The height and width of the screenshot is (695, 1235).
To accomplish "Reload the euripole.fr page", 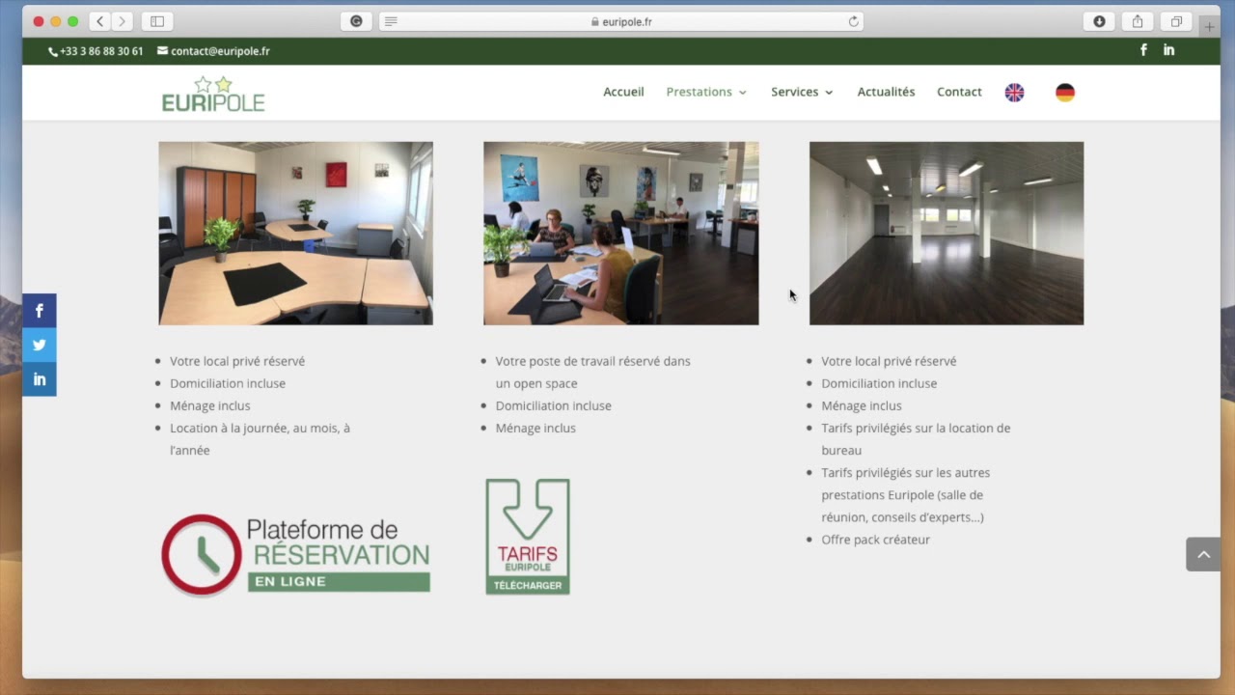I will pos(853,21).
